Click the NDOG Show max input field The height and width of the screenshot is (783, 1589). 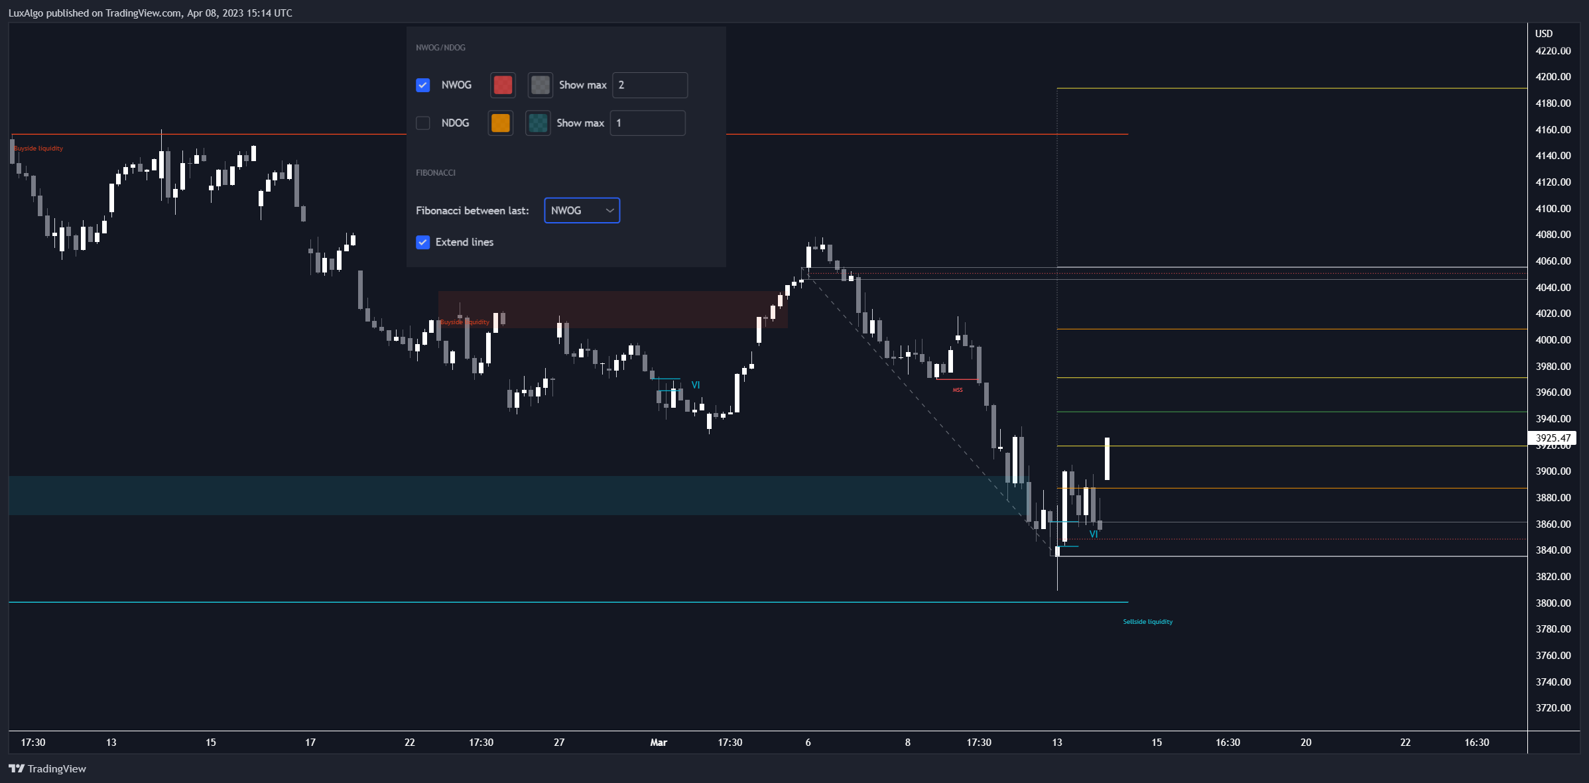pyautogui.click(x=647, y=123)
